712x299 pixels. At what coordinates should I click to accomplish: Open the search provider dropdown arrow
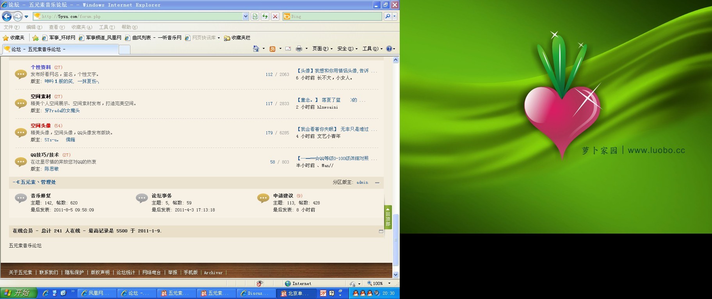(x=395, y=16)
